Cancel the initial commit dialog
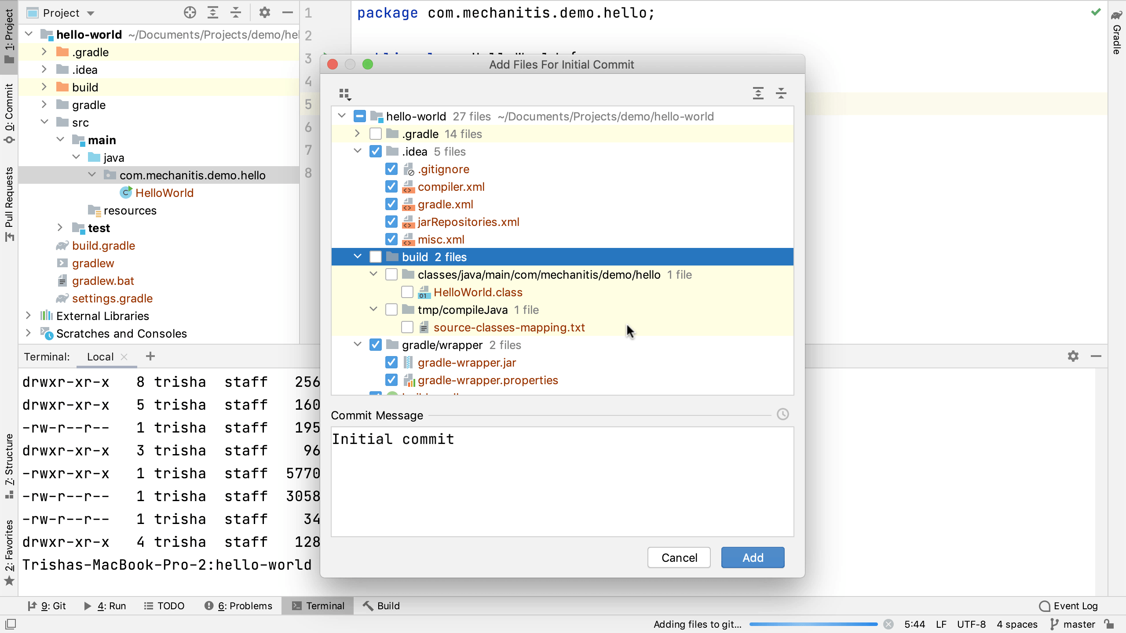This screenshot has width=1126, height=633. 679,557
